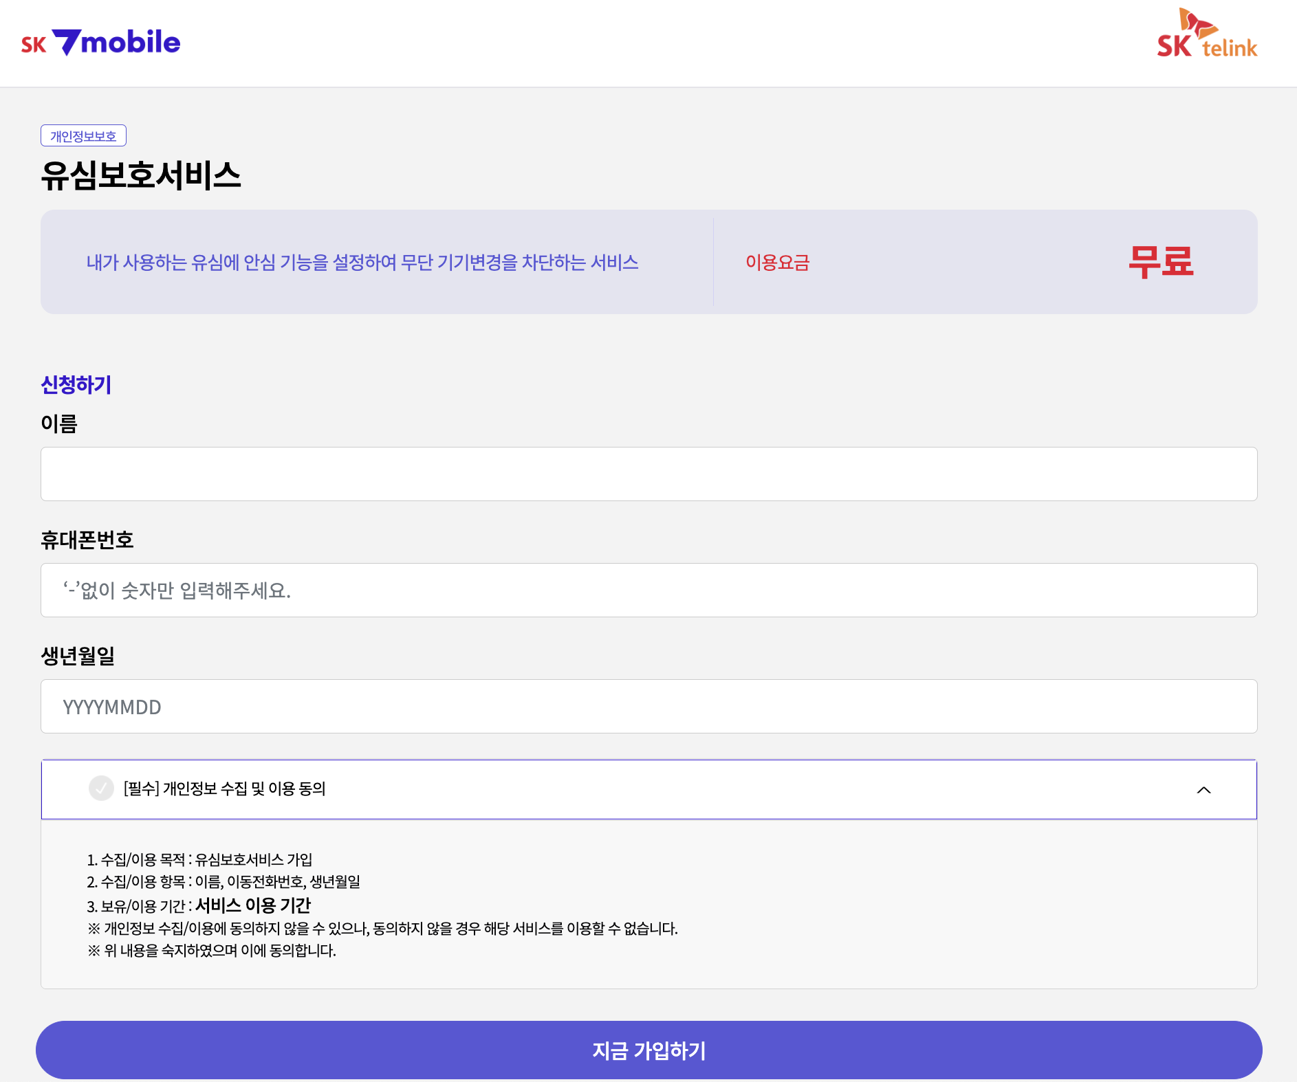Click the SK 7mobile logo

101,42
